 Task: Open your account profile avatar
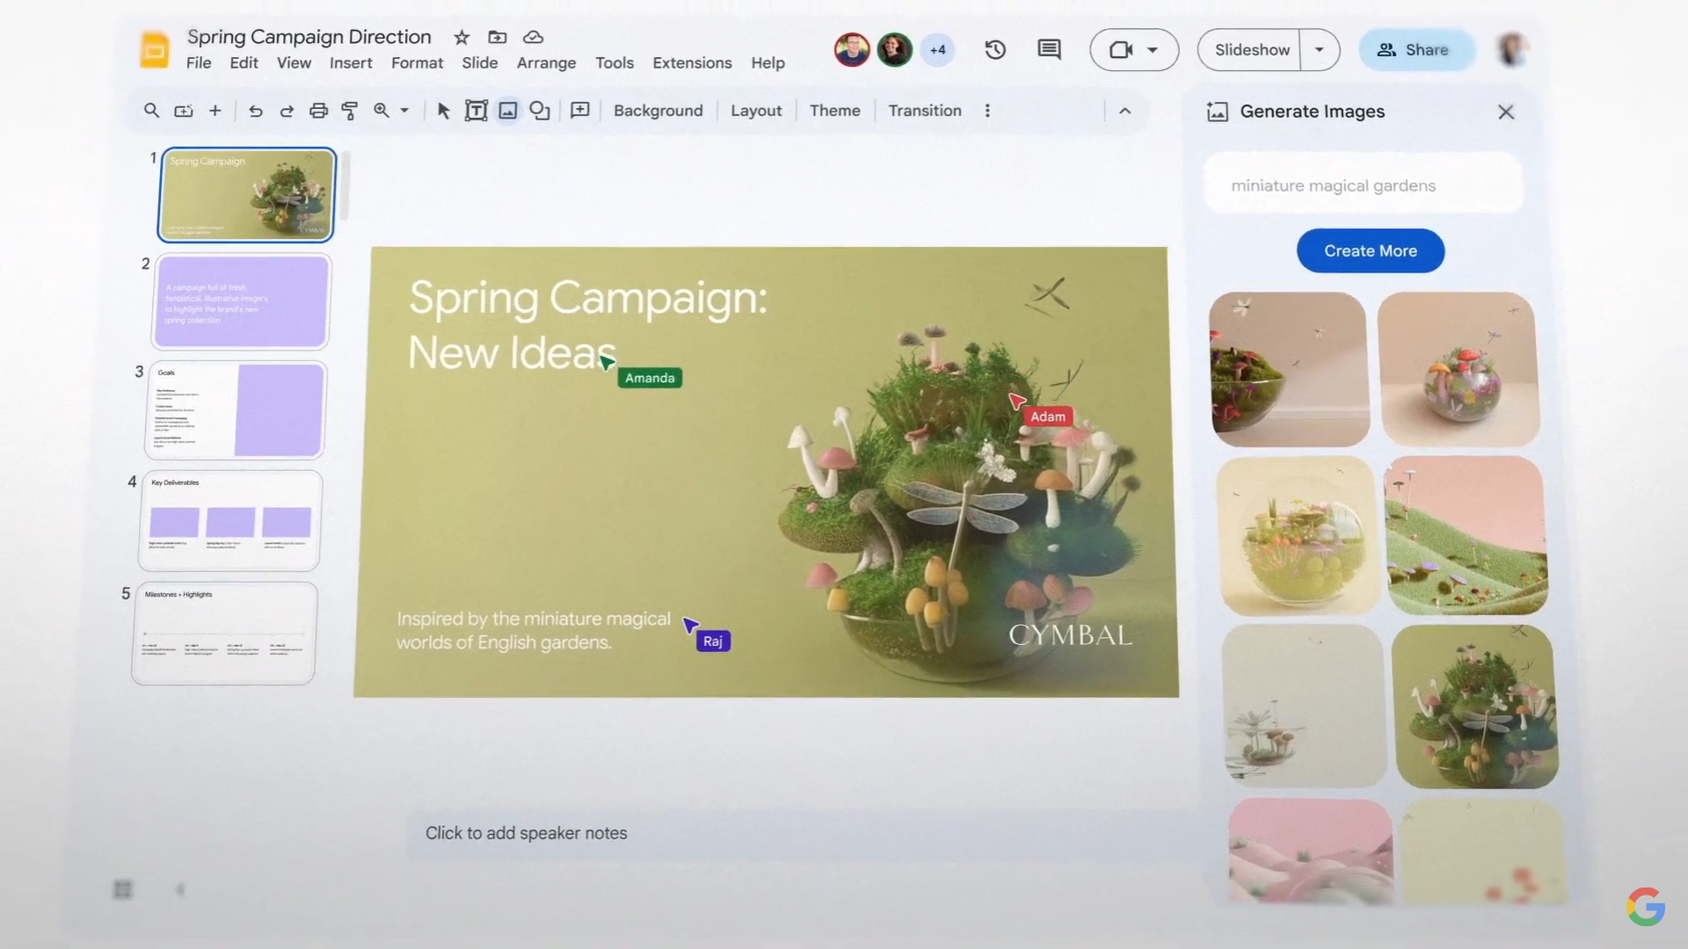click(1513, 50)
